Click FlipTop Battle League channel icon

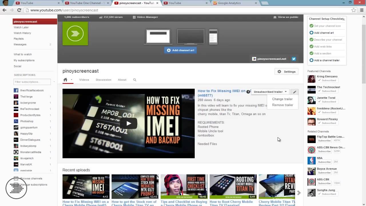pos(311,139)
